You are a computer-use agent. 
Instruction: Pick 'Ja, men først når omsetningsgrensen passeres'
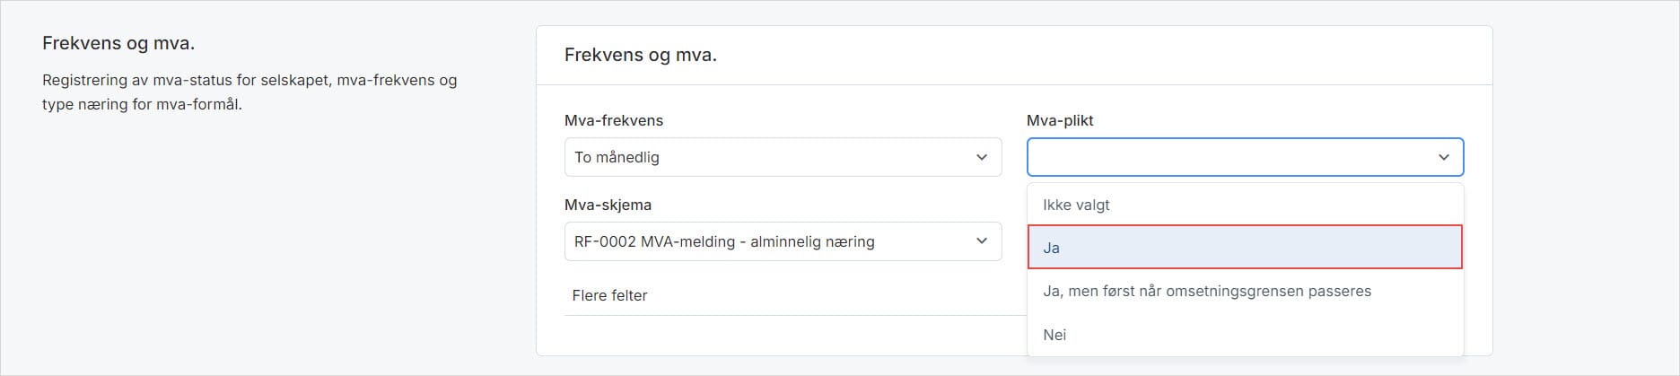1206,291
